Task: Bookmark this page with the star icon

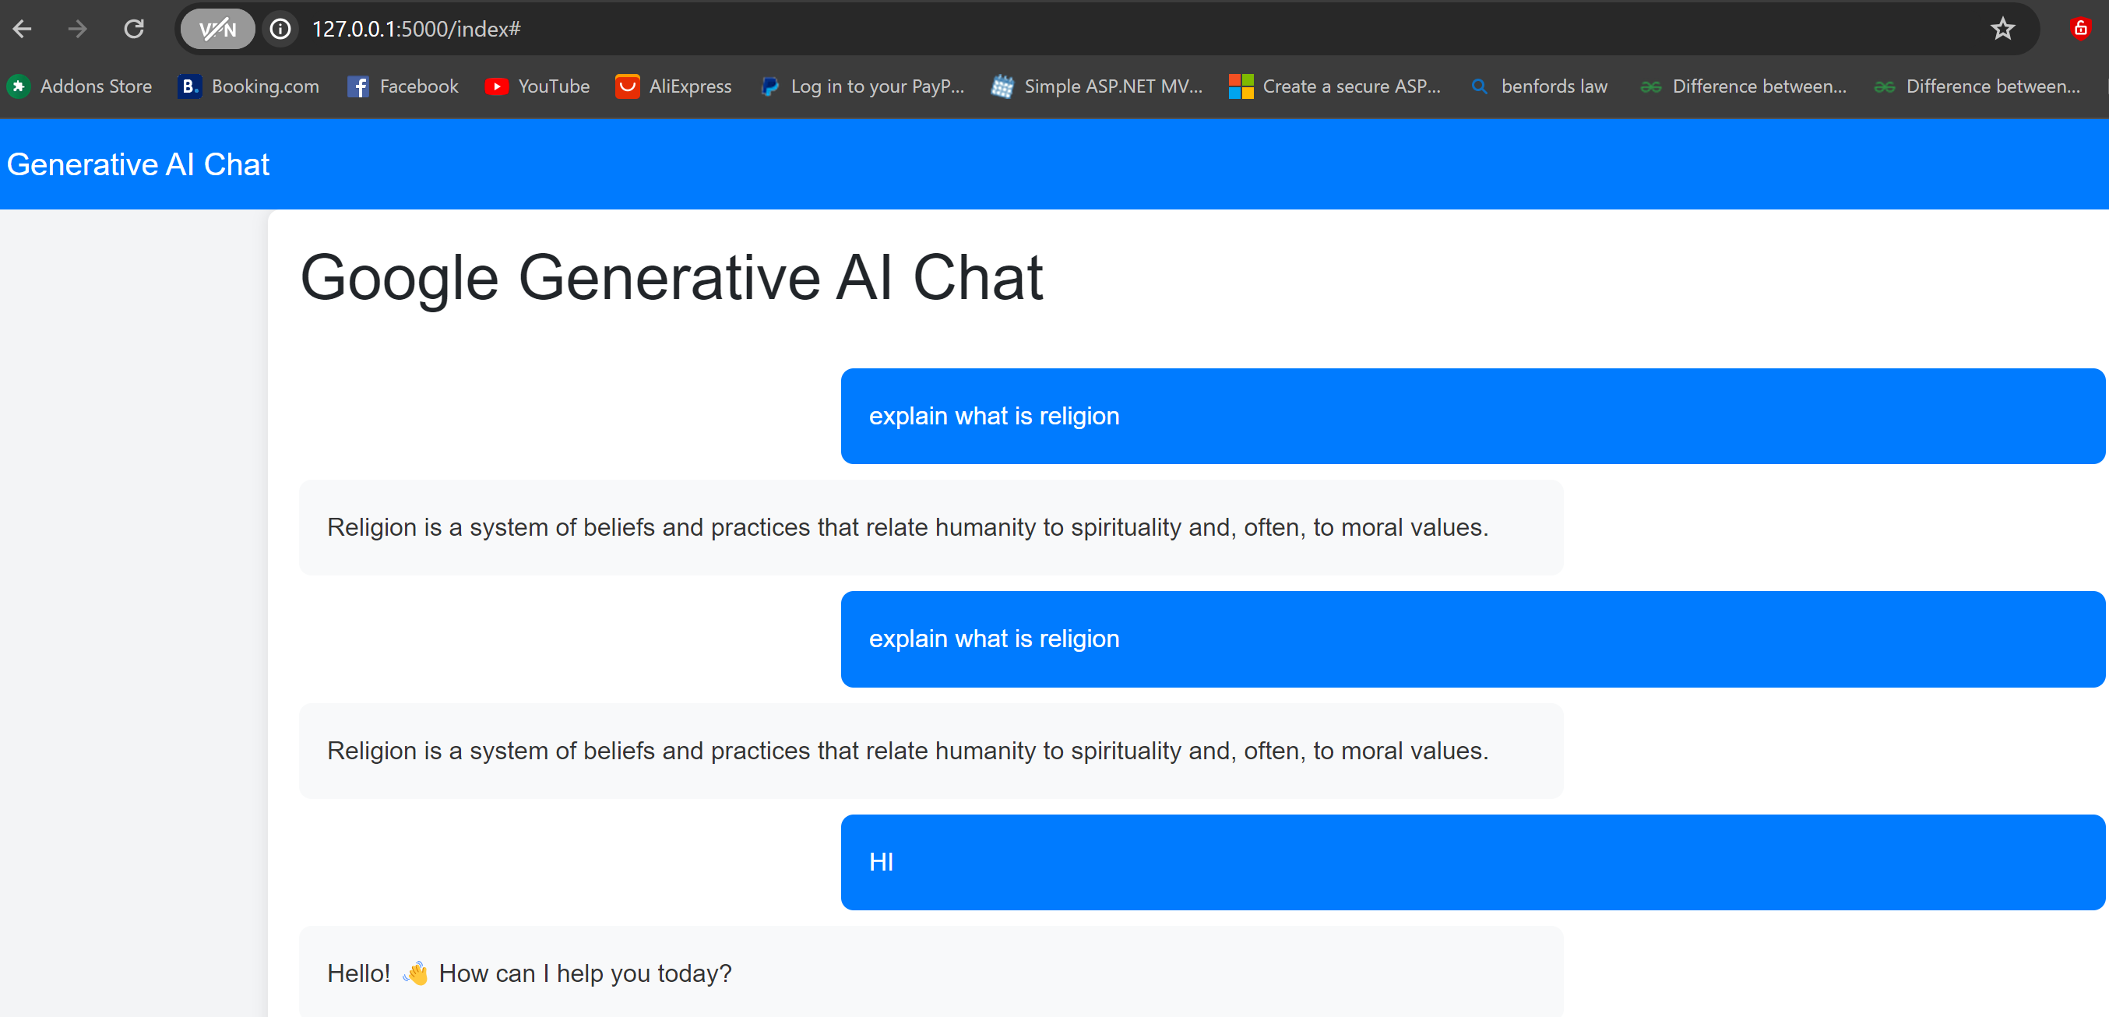Action: 2002,29
